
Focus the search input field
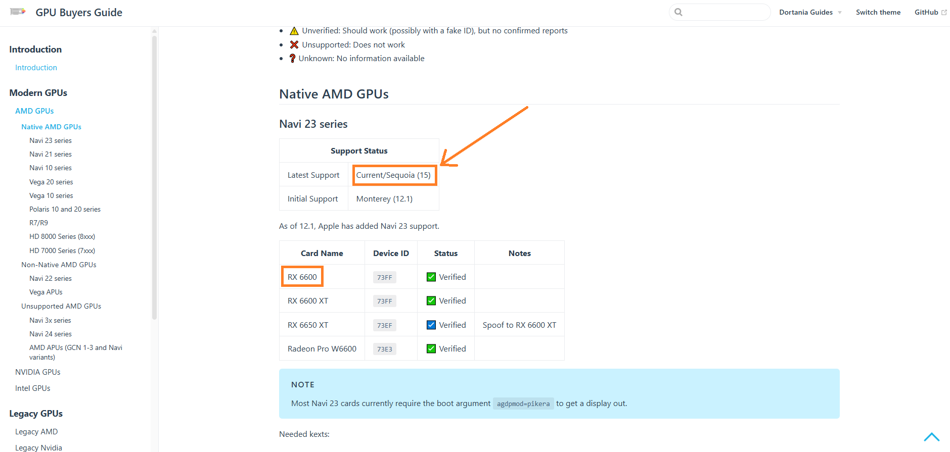point(720,12)
